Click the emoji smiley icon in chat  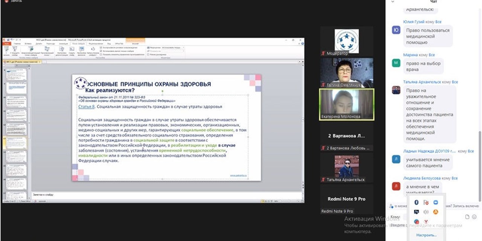coord(474,217)
